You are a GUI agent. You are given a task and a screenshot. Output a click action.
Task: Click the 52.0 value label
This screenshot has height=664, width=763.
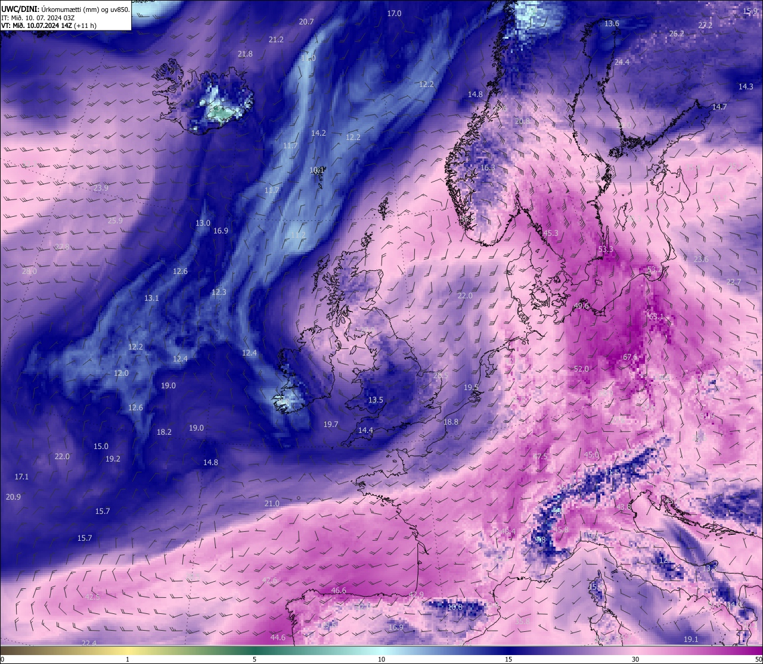pos(581,369)
